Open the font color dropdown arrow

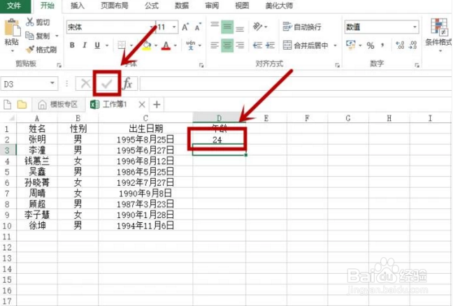pos(175,45)
